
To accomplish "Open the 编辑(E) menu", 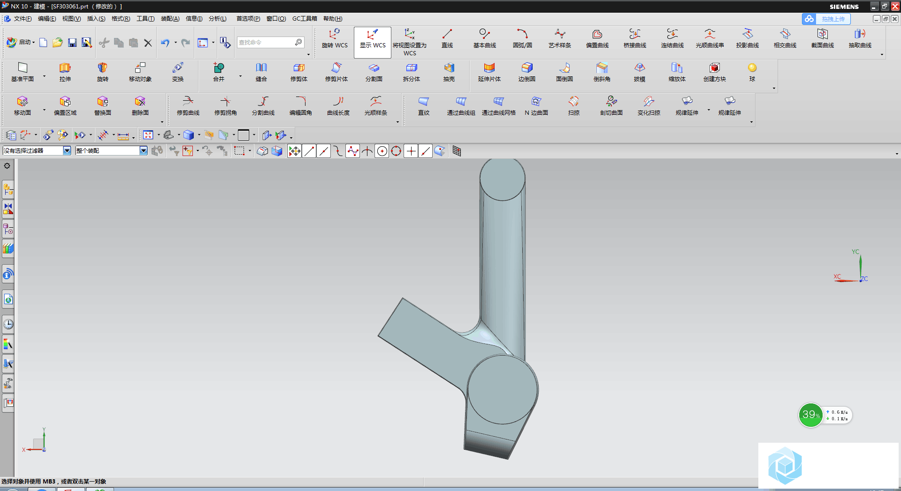I will point(47,19).
